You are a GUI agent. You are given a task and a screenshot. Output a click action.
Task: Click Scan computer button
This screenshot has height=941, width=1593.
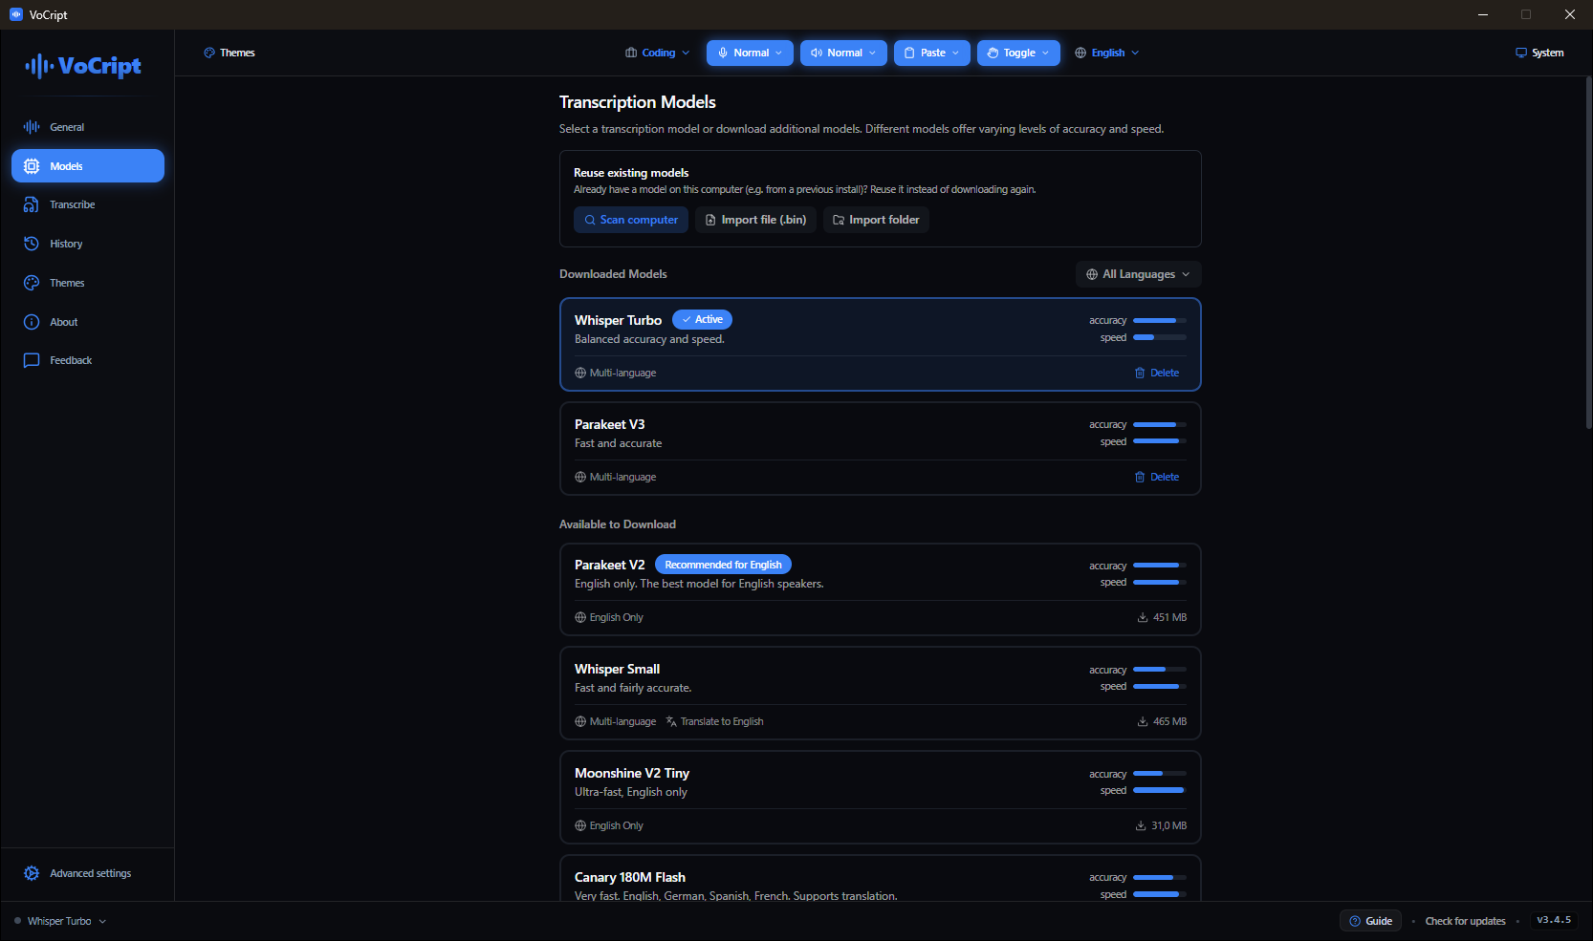click(631, 220)
